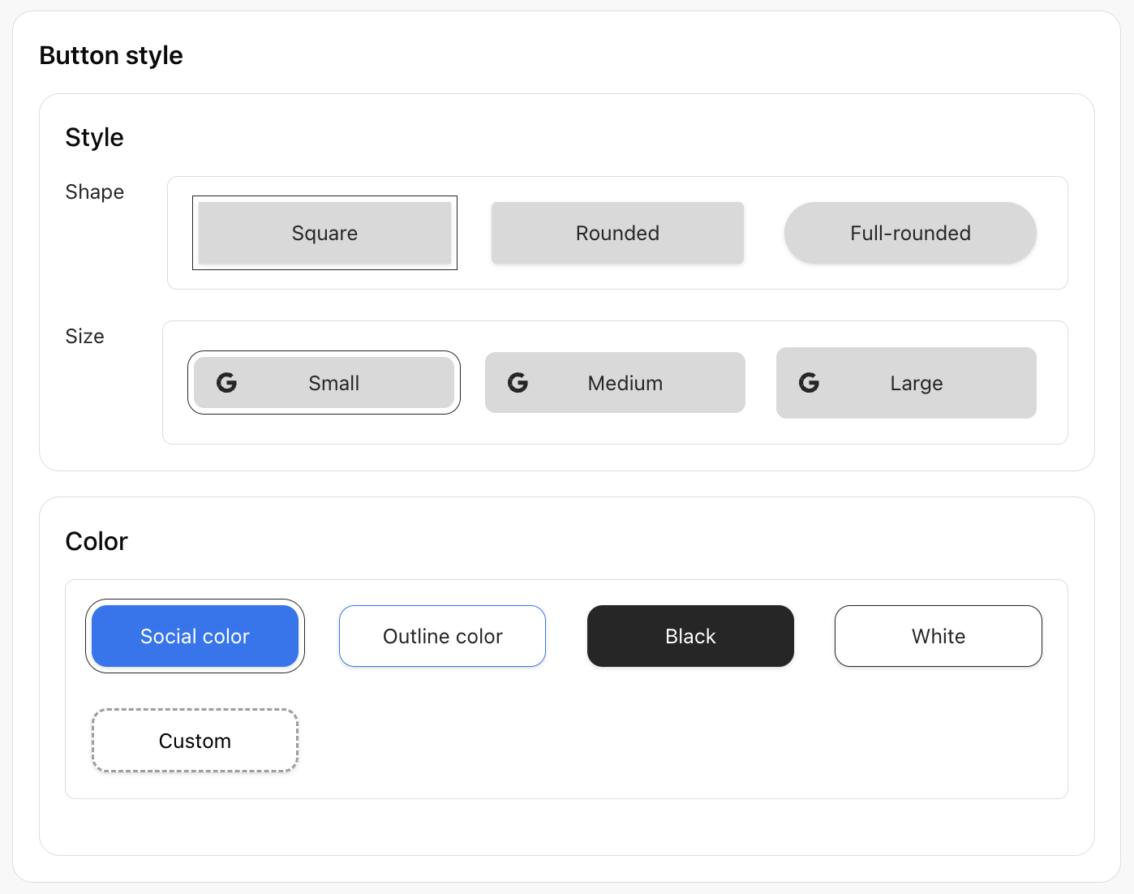Pick the Black color option
The image size is (1134, 894).
pos(690,636)
